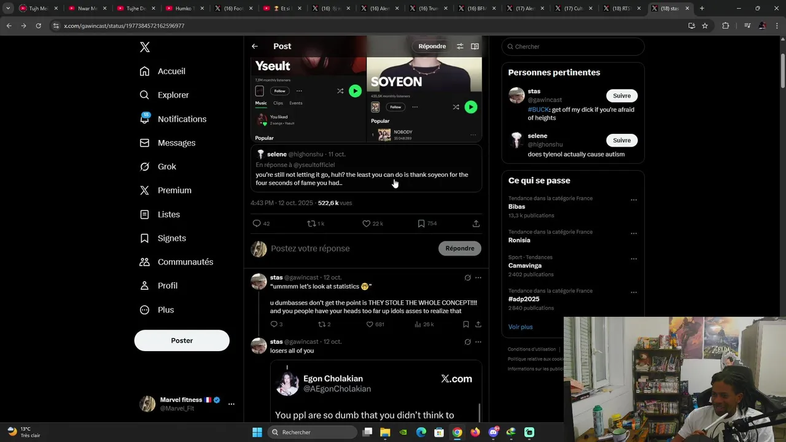Like the statistics tweet with 681 likes
786x442 pixels.
coord(370,324)
